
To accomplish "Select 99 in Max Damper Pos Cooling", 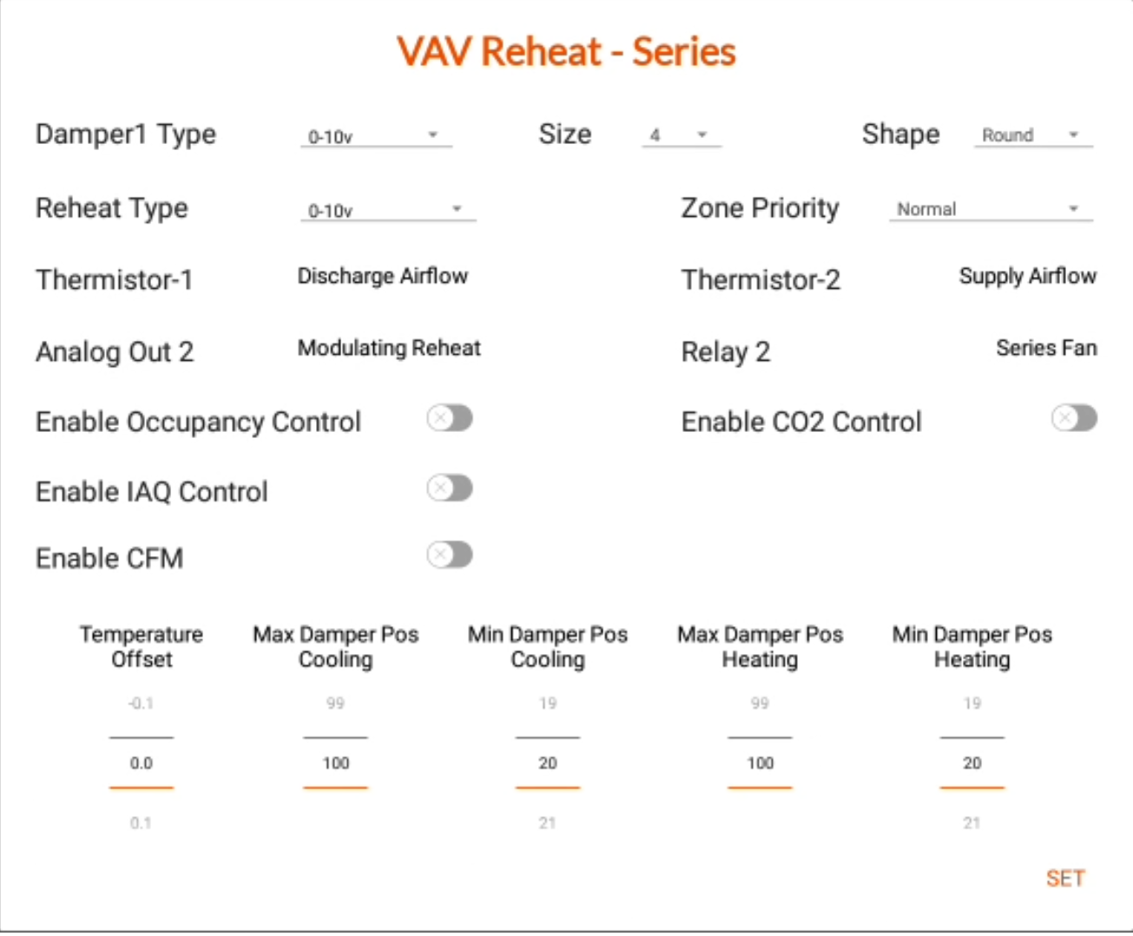I will 335,704.
